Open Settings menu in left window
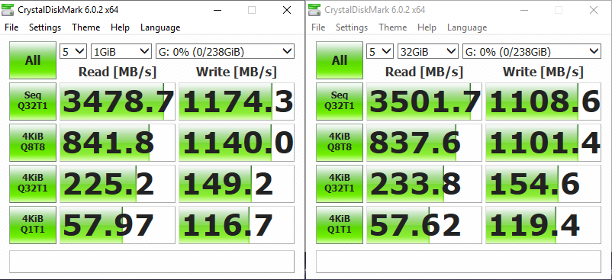Image resolution: width=612 pixels, height=280 pixels. [45, 27]
